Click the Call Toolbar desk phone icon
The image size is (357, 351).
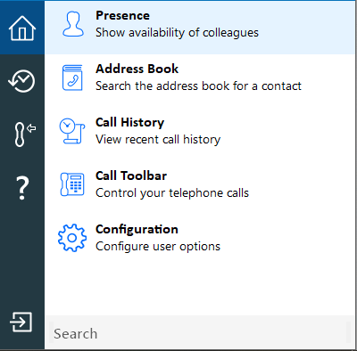tap(72, 184)
